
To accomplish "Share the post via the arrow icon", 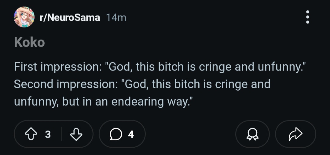I will 295,134.
